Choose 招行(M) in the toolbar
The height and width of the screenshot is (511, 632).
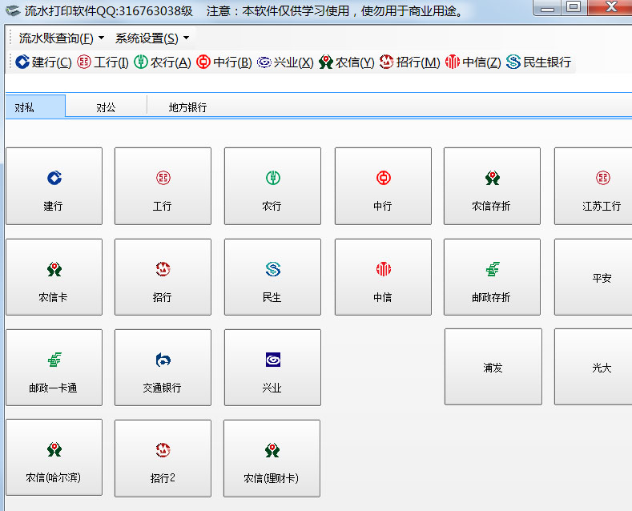409,62
